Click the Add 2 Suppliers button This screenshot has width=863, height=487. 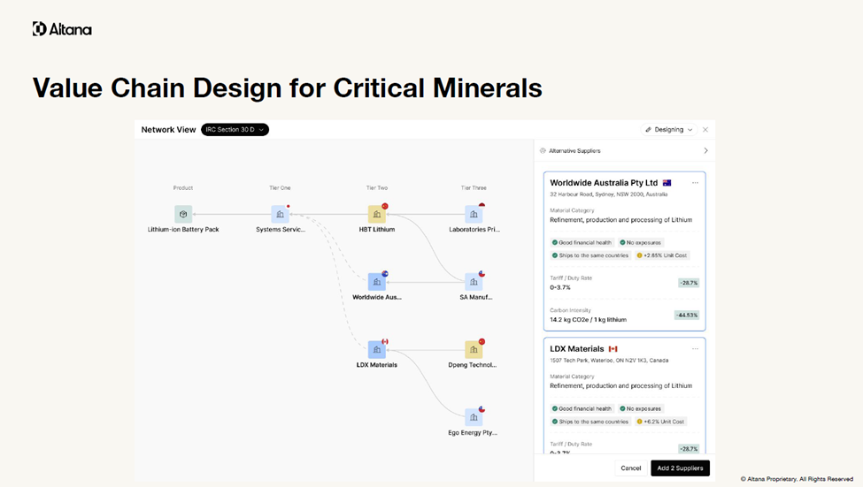(x=681, y=468)
